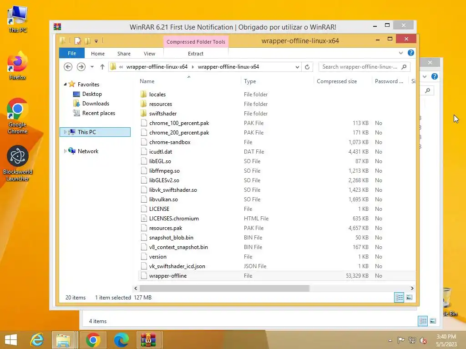The height and width of the screenshot is (349, 466).
Task: Select v8_context_snapshot.bin file
Action: click(x=178, y=247)
